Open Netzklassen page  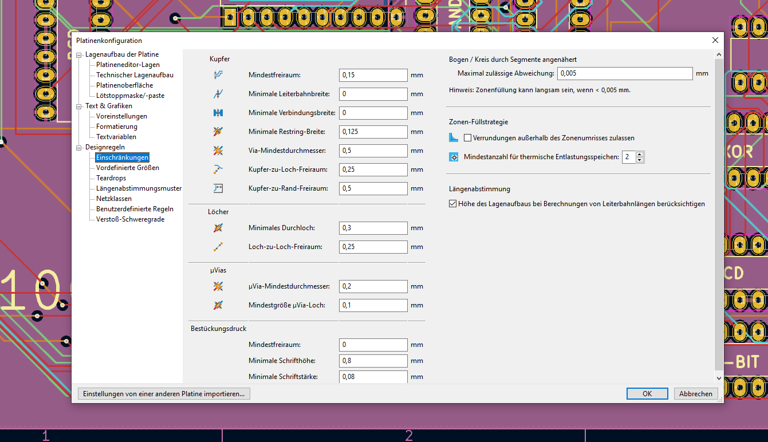(114, 199)
